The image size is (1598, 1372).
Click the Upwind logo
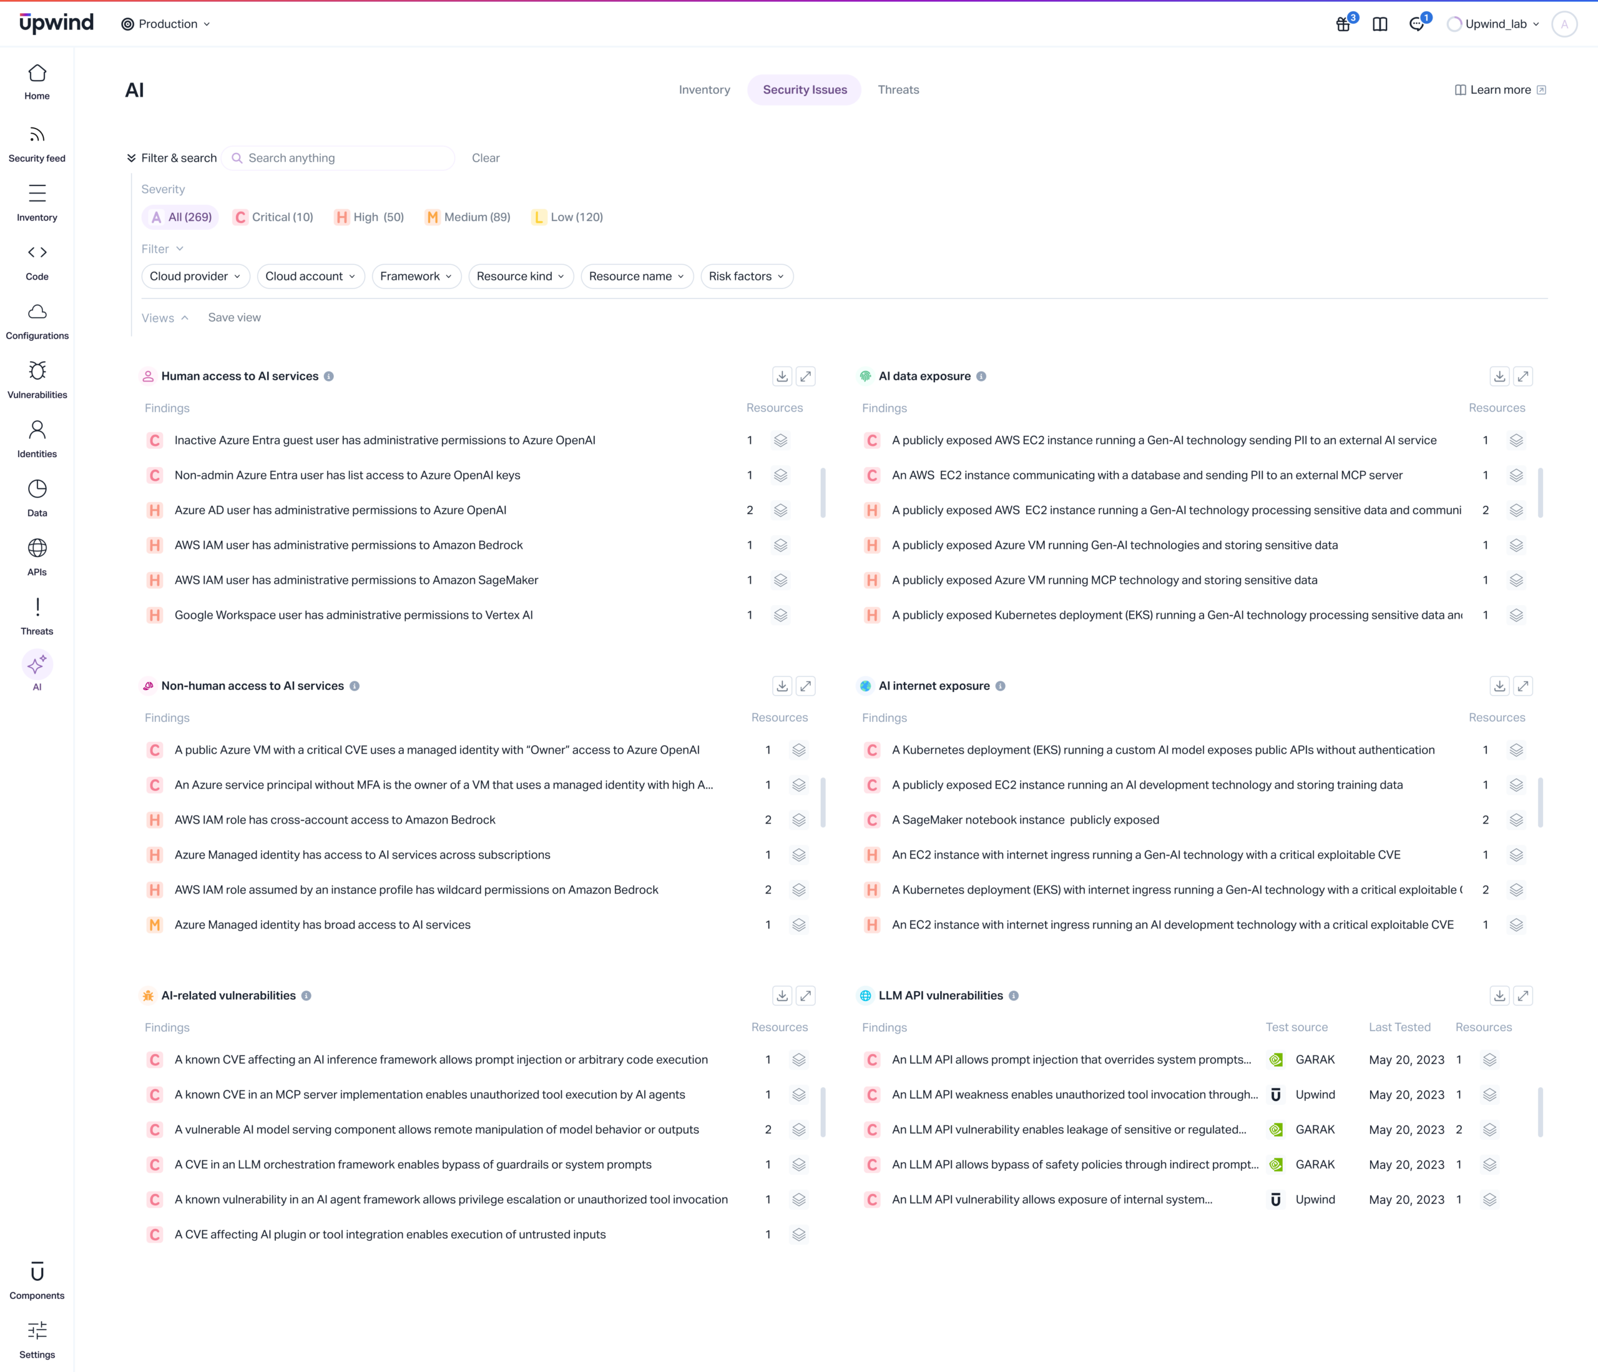click(x=56, y=23)
